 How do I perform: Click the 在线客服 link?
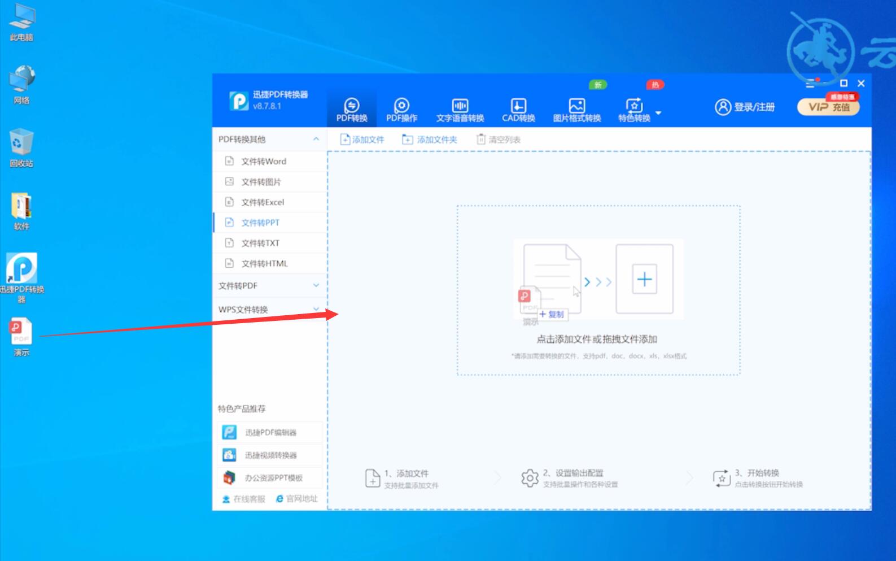(x=243, y=499)
